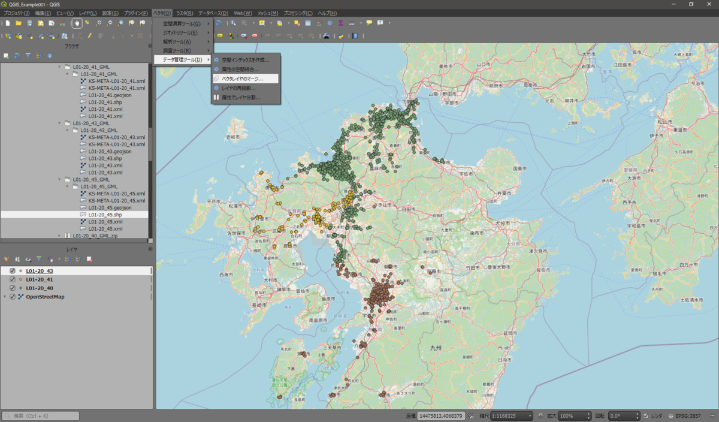The width and height of the screenshot is (719, 422).
Task: Open the scale dropdown in status bar
Action: [529, 415]
